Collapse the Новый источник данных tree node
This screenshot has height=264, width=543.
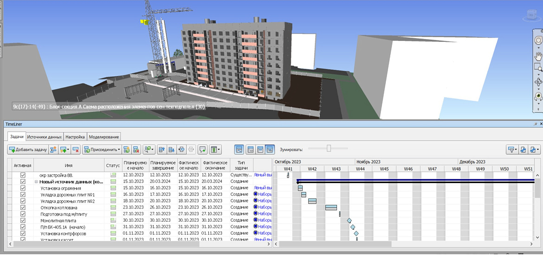(x=36, y=182)
